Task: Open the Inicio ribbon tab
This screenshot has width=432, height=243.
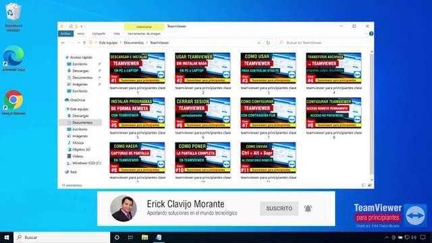Action: pos(81,34)
